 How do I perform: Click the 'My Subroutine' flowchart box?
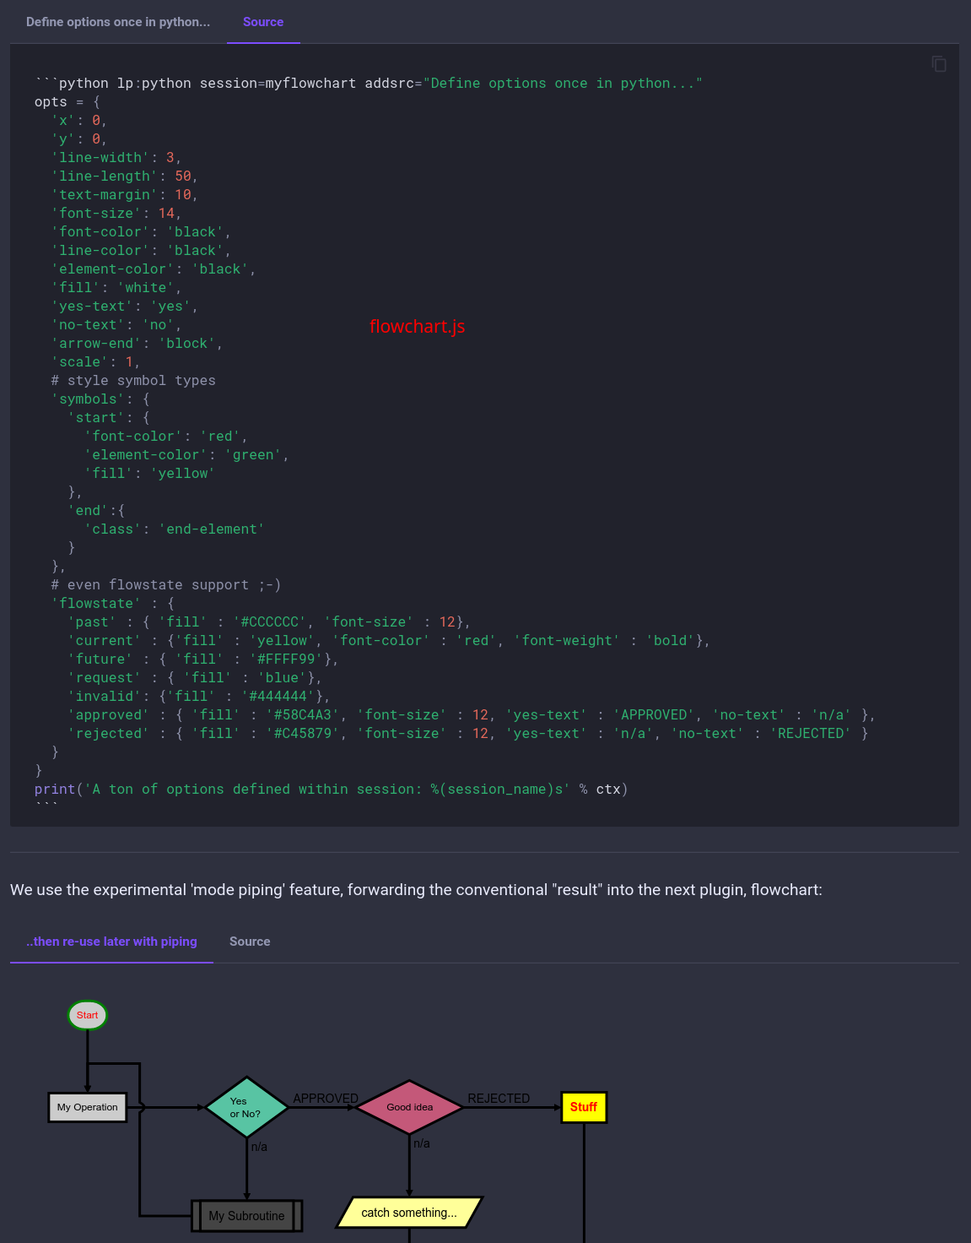[x=246, y=1216]
